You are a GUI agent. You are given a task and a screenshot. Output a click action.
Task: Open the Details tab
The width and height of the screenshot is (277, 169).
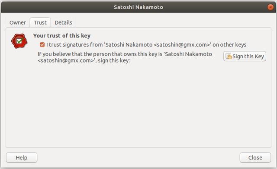tap(64, 22)
